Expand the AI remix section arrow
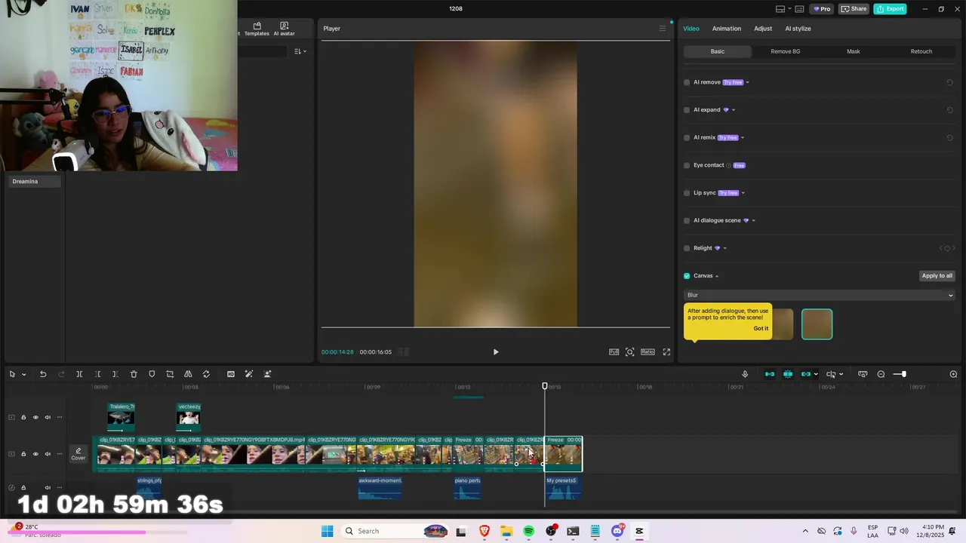The height and width of the screenshot is (543, 966). click(743, 138)
